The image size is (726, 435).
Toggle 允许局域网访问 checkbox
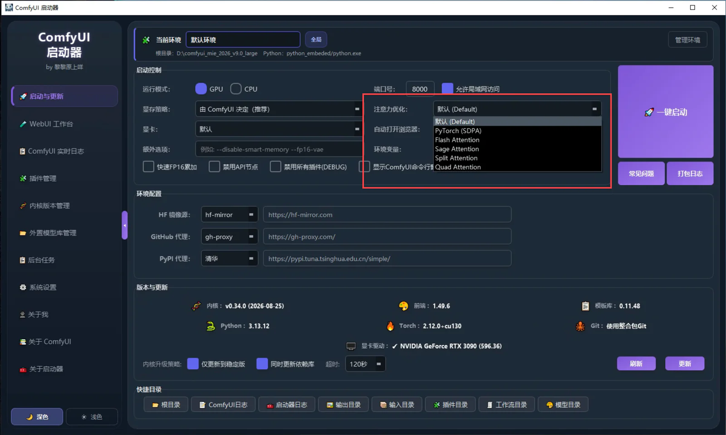point(447,88)
